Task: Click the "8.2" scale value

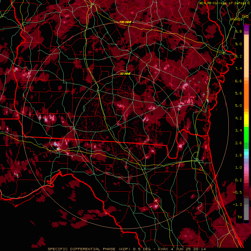Action: pyautogui.click(x=238, y=56)
